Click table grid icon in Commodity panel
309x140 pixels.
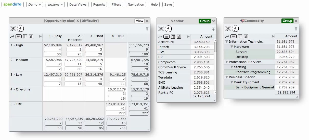tap(240, 36)
